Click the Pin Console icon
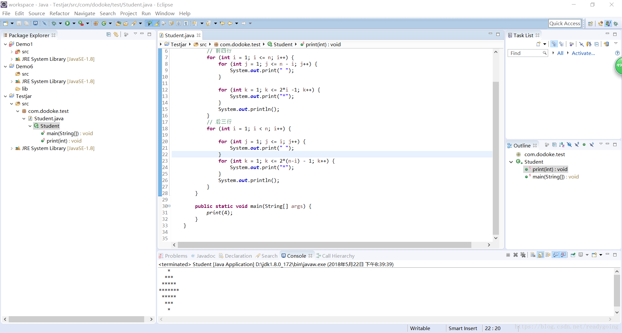Image resolution: width=622 pixels, height=333 pixels. (x=573, y=255)
